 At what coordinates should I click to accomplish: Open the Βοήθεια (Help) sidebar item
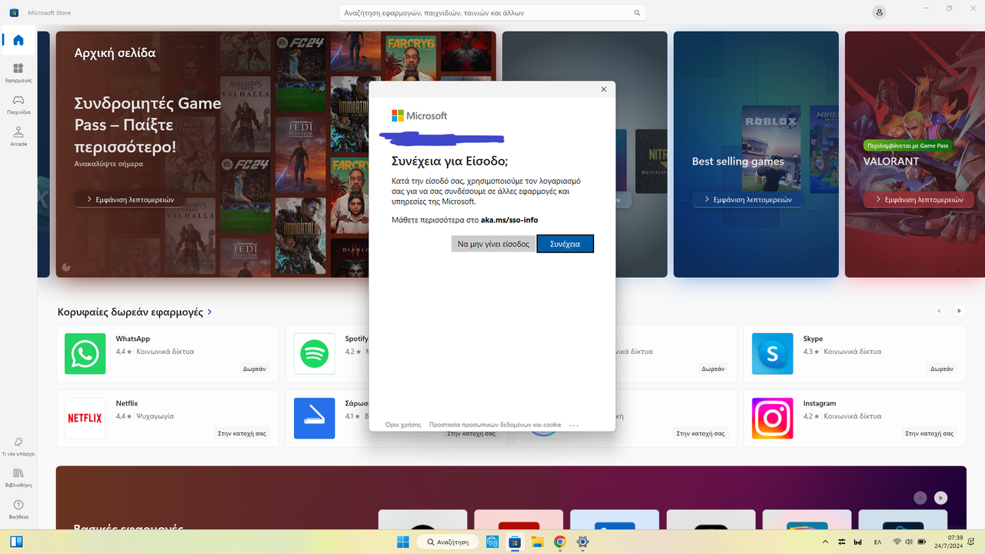point(18,509)
